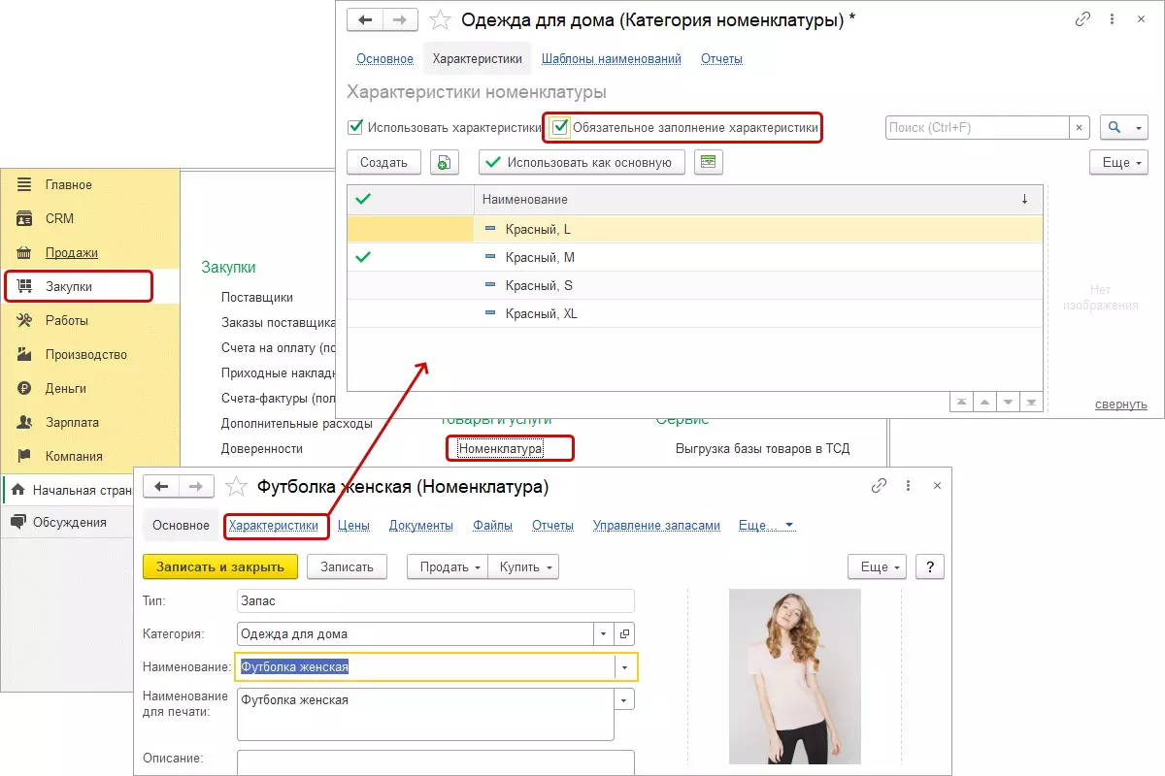Click the back arrow in Футболка женская window
Viewport: 1165px width, 776px height.
coord(162,486)
